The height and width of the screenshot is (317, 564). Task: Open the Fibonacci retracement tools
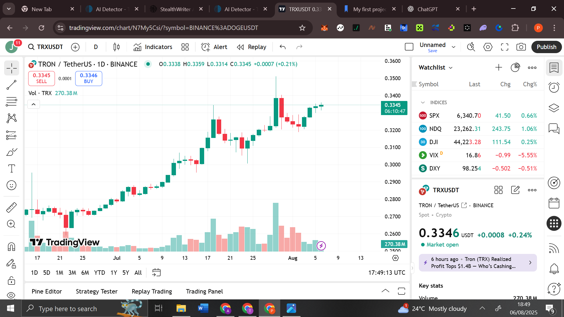11,102
